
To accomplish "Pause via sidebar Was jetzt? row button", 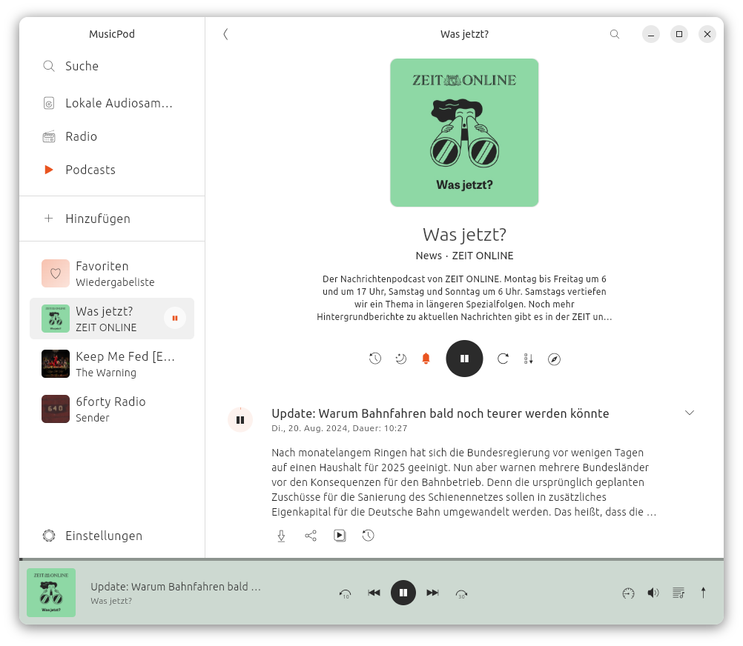I will [x=175, y=319].
